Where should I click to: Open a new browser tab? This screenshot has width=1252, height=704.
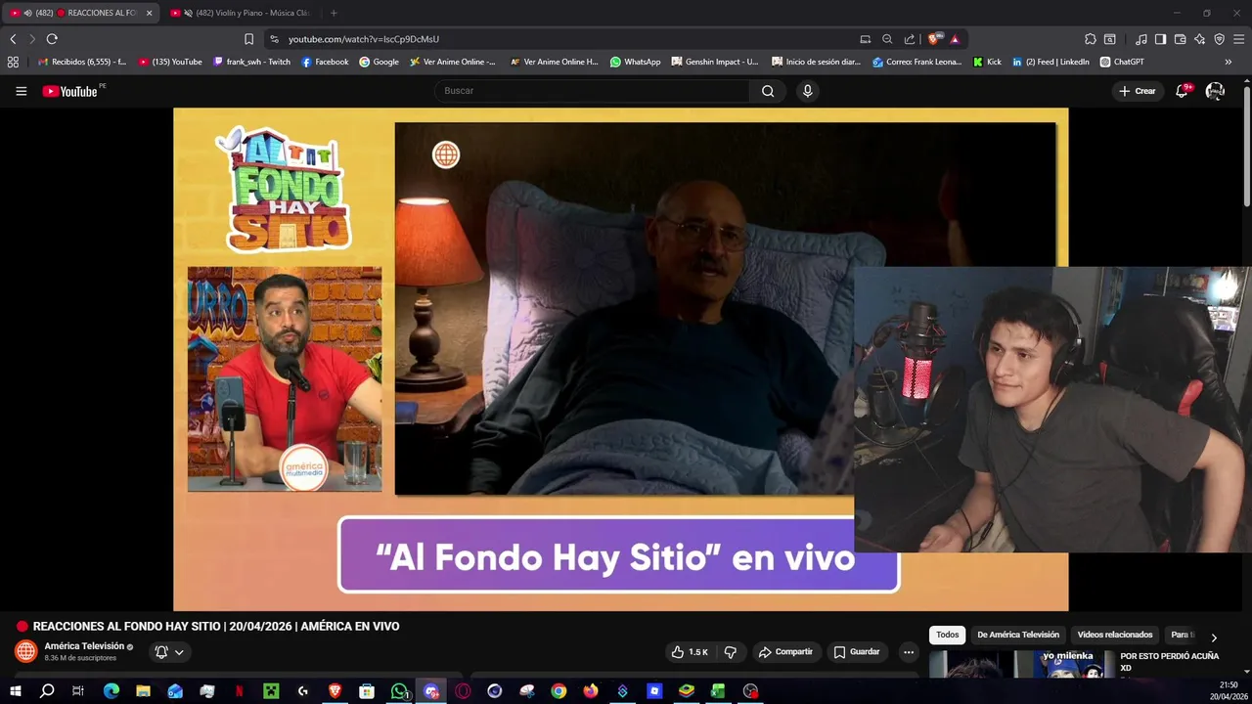tap(334, 13)
